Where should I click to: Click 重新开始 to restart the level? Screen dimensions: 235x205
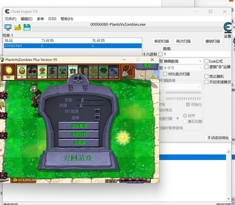79,134
